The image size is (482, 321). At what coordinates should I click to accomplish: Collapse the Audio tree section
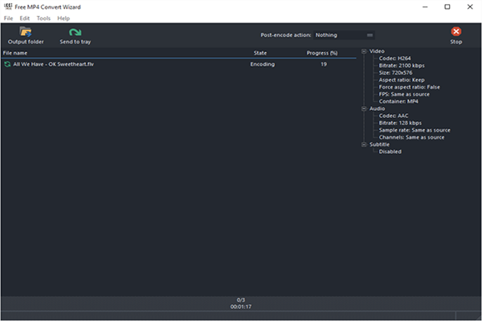point(364,108)
